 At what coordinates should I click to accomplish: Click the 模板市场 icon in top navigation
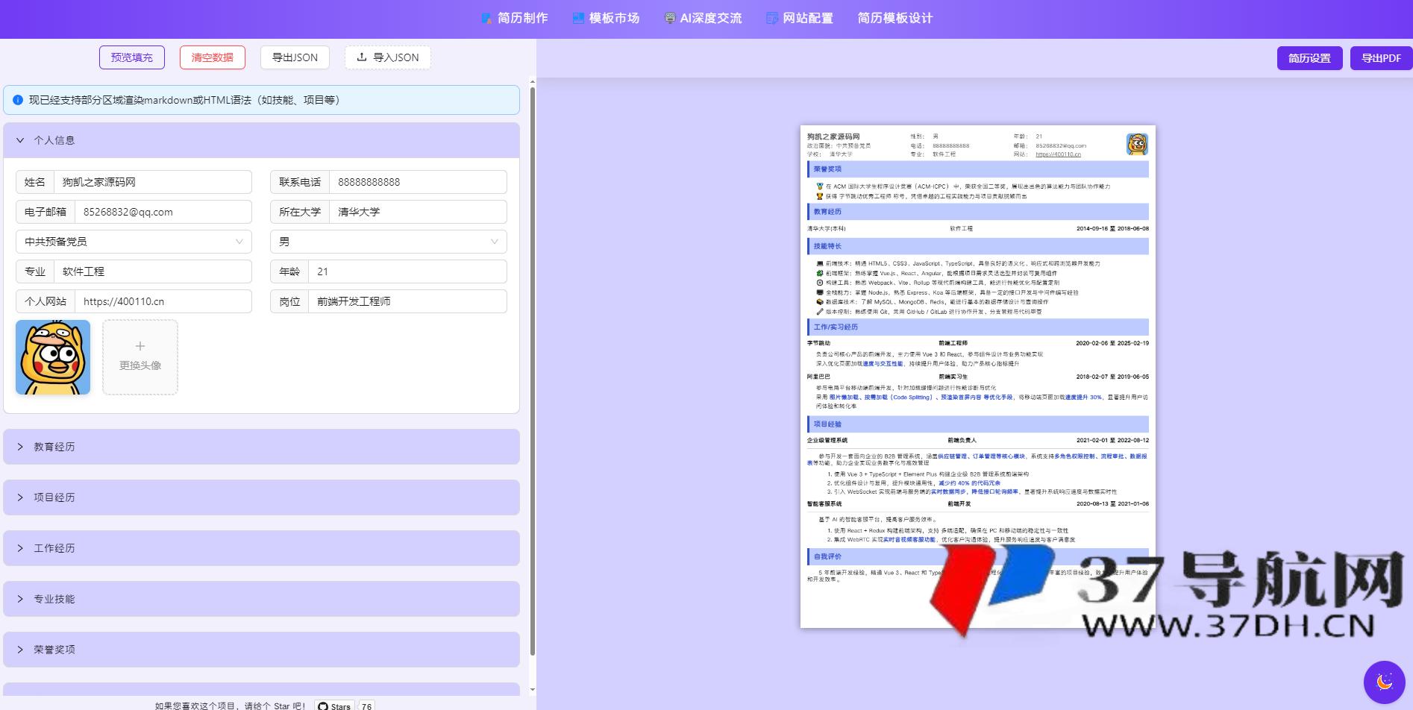578,19
